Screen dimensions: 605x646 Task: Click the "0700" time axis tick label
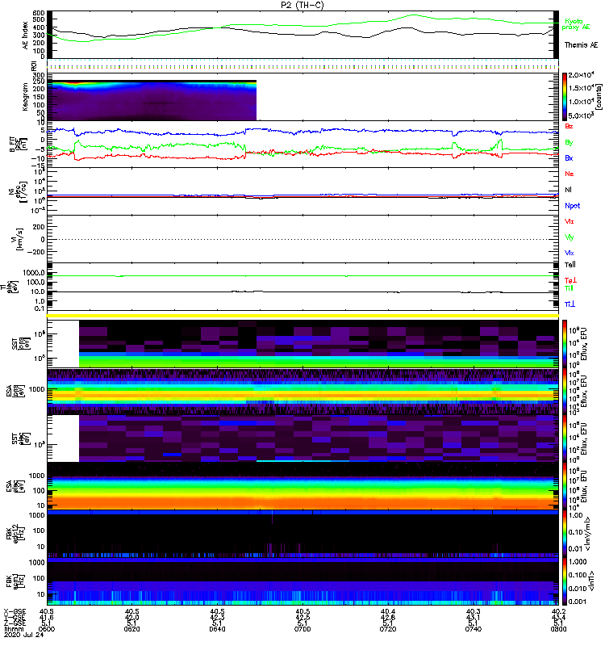302,629
